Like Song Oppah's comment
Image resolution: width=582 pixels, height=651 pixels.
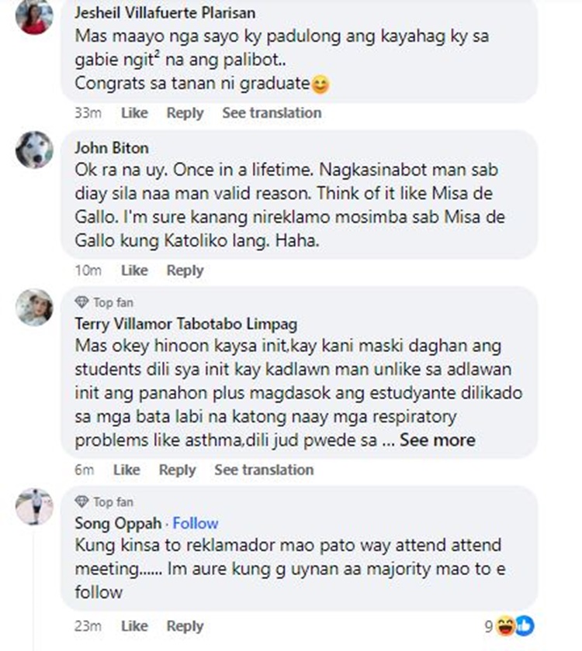point(134,625)
